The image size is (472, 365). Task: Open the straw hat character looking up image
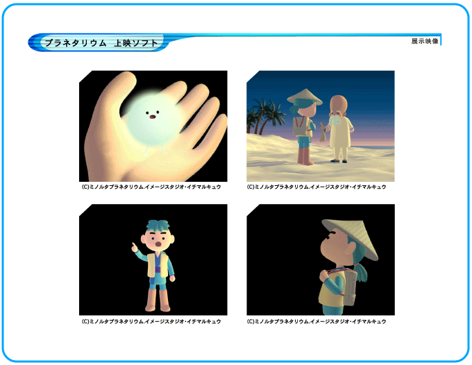click(321, 260)
